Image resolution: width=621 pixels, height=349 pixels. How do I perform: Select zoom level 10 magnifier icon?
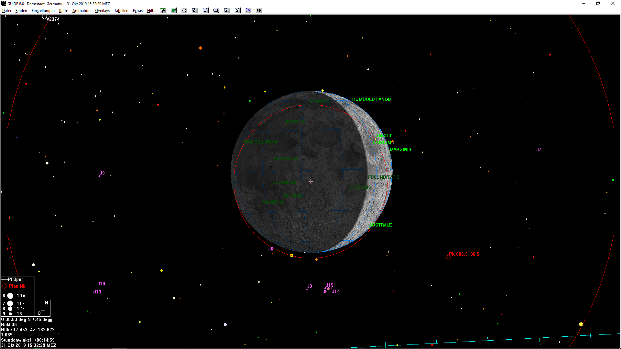tap(237, 10)
